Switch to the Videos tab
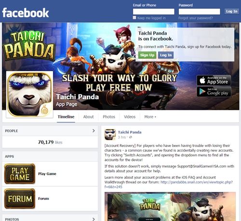The height and width of the screenshot is (221, 241). (x=130, y=117)
